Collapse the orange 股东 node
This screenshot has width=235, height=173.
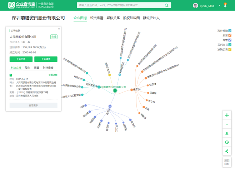(131, 90)
